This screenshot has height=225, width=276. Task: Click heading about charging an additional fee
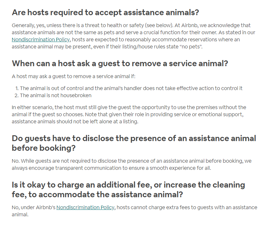pyautogui.click(x=128, y=189)
